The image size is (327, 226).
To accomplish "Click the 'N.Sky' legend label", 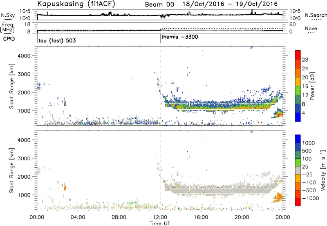I will pos(8,15).
